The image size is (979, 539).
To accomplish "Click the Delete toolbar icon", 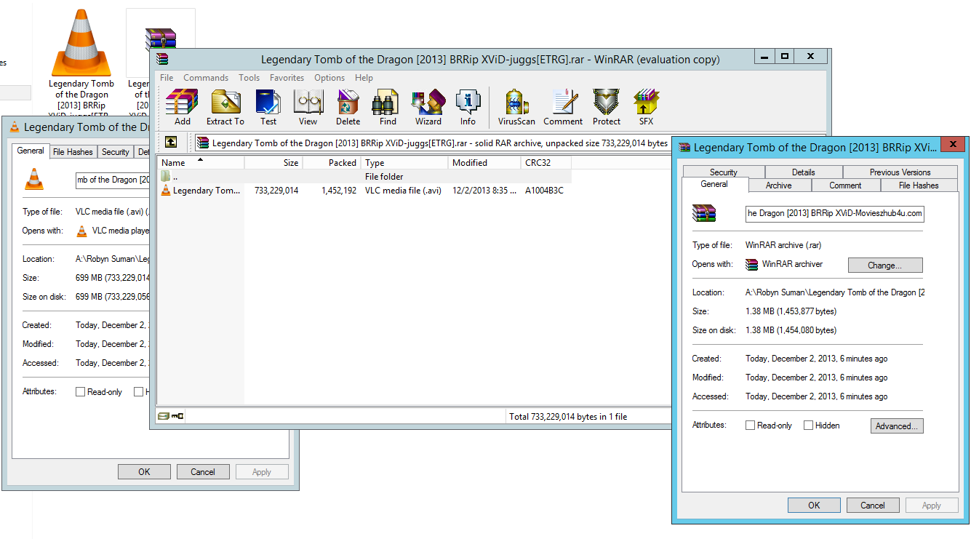I will (x=348, y=107).
